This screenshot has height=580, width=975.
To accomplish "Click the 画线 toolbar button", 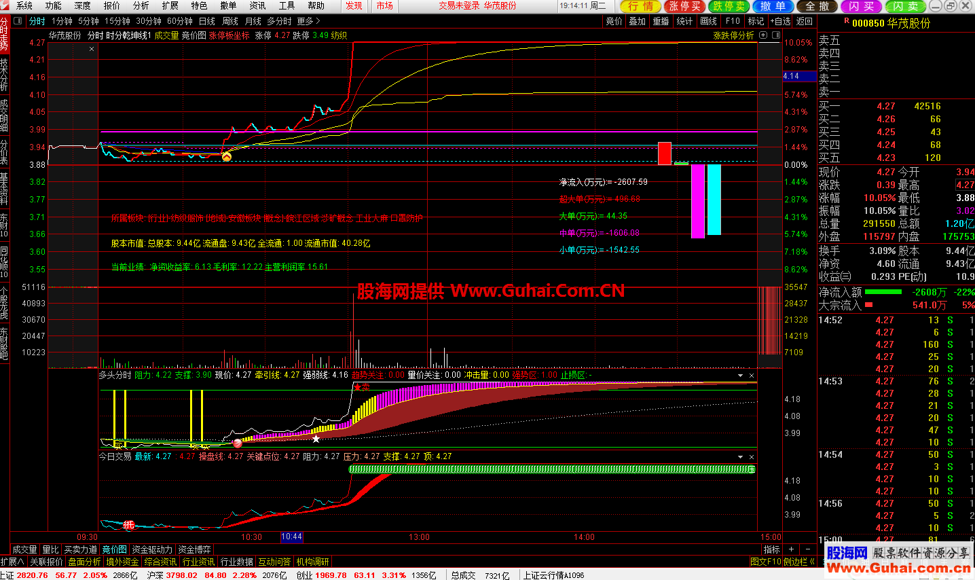I will 708,21.
